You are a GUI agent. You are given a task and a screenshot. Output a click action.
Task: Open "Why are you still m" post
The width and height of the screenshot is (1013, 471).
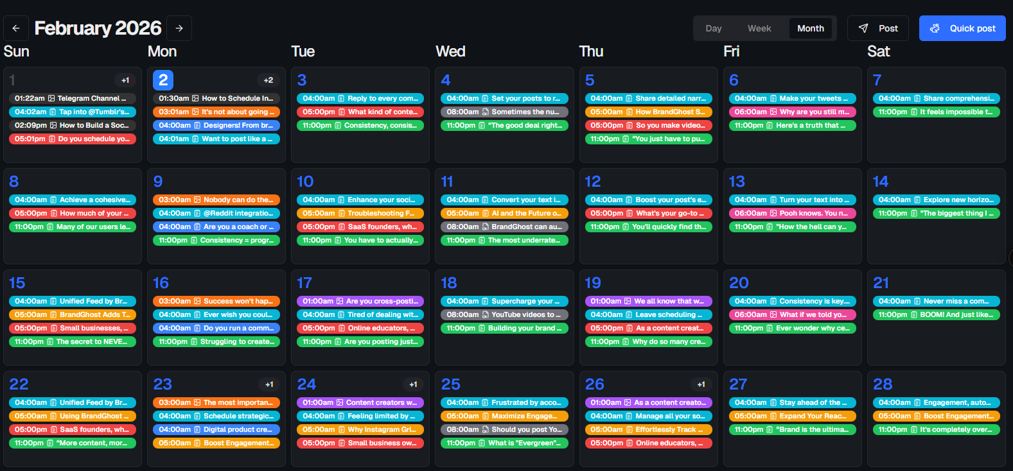(793, 112)
